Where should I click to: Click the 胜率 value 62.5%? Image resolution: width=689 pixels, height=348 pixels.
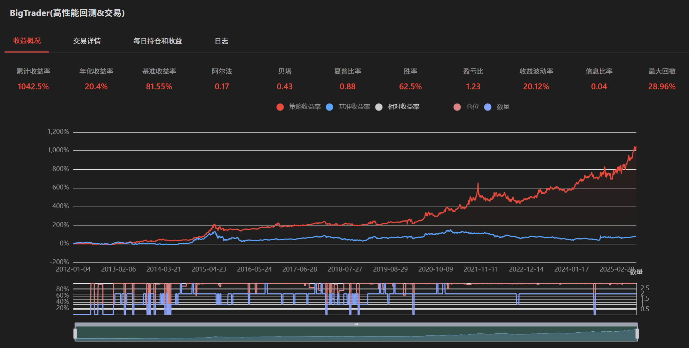(410, 87)
